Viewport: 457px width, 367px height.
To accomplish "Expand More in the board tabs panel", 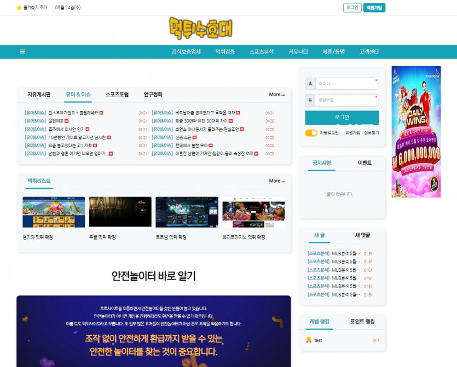I will coord(276,95).
